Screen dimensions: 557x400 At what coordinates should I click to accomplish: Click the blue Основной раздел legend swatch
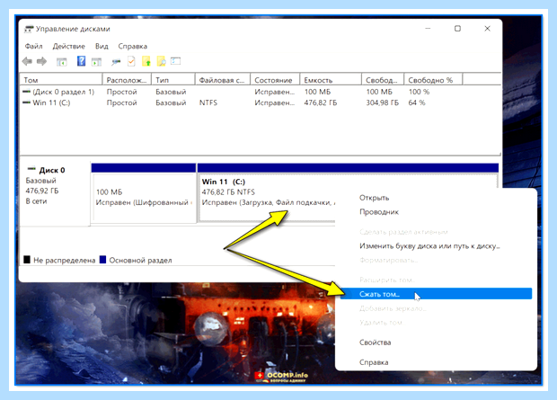click(102, 260)
